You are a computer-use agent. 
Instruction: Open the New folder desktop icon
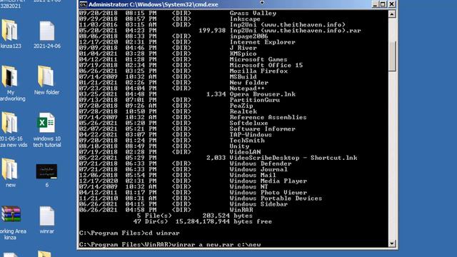[46, 80]
